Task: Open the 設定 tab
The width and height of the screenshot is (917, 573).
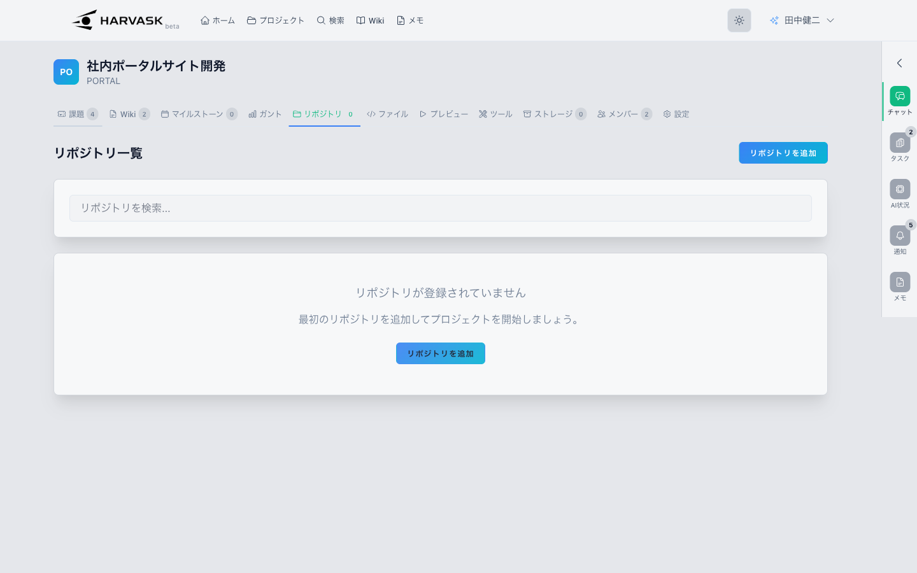Action: point(676,114)
